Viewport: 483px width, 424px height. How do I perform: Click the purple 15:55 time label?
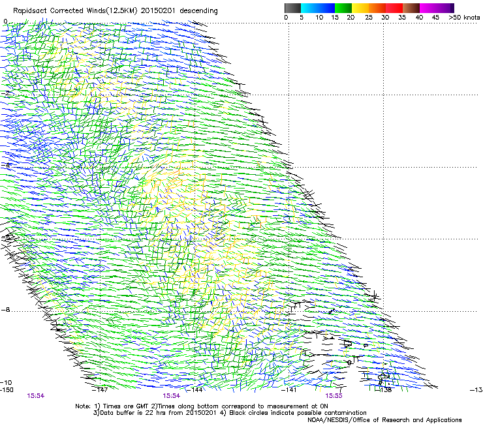pyautogui.click(x=334, y=396)
